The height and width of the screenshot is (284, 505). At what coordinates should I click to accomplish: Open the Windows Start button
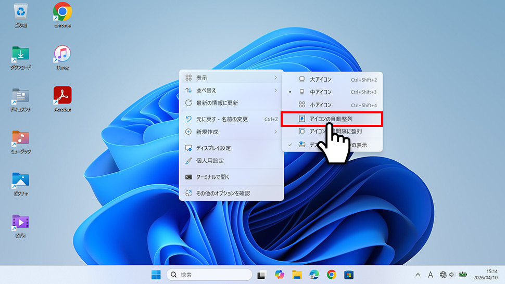(156, 275)
